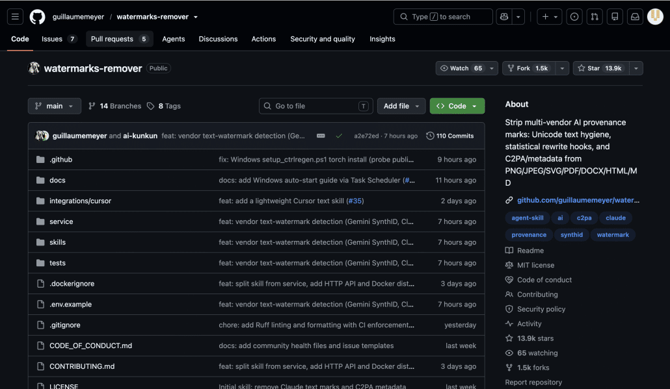The image size is (670, 389).
Task: Open the notifications inbox icon
Action: pos(635,17)
